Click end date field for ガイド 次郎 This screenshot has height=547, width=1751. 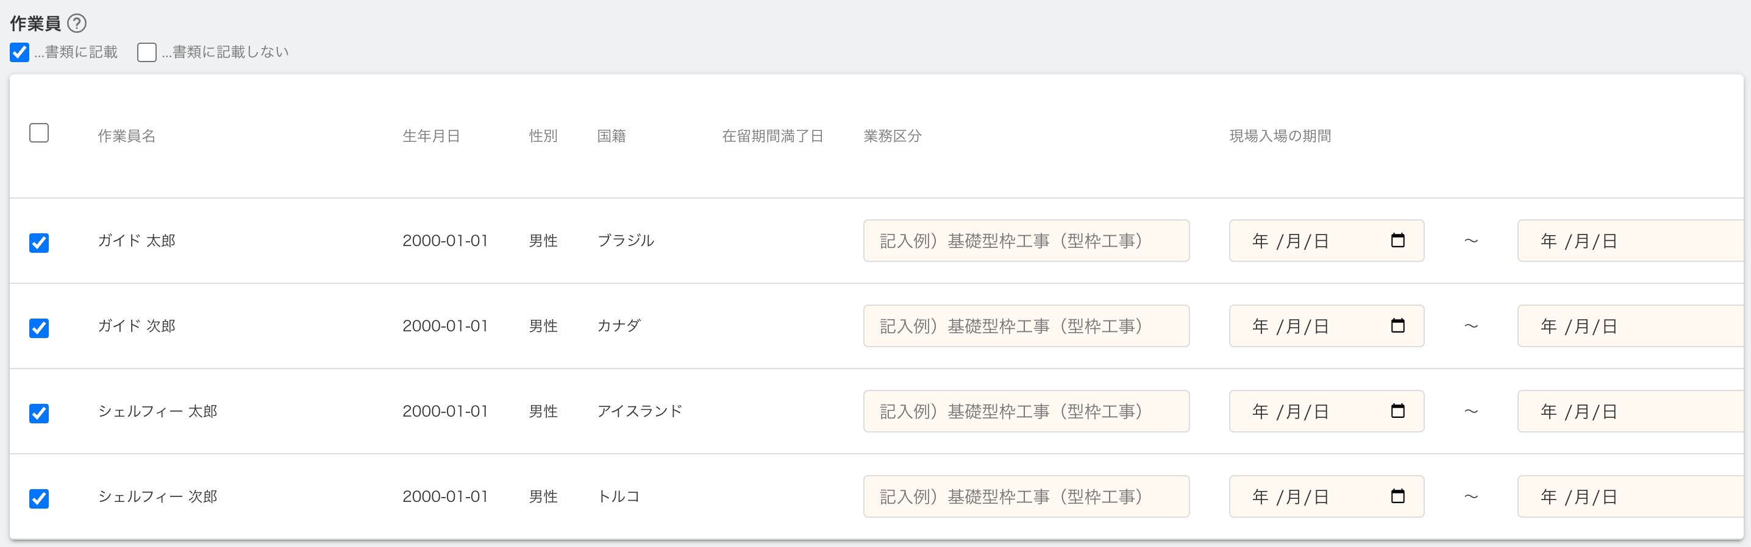click(1632, 326)
